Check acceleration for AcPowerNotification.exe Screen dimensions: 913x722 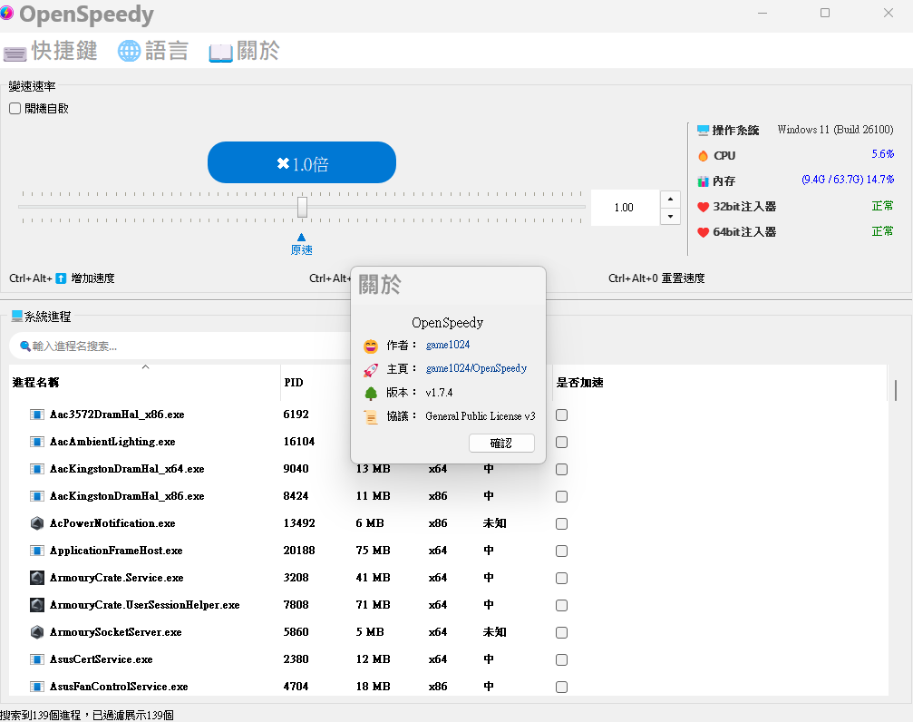point(561,524)
